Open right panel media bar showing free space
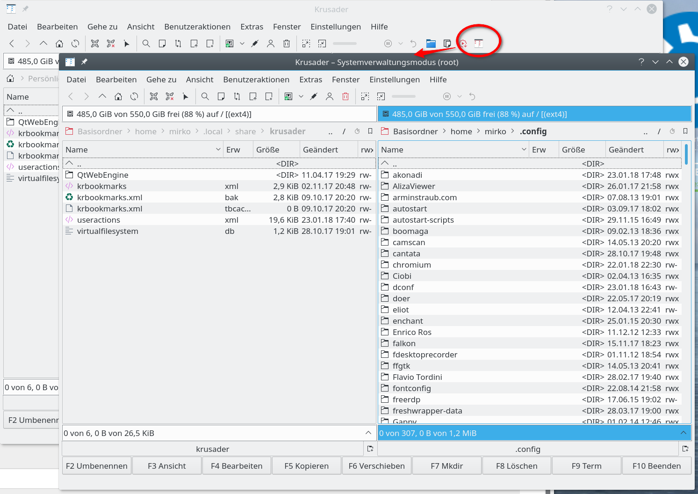 pyautogui.click(x=534, y=114)
